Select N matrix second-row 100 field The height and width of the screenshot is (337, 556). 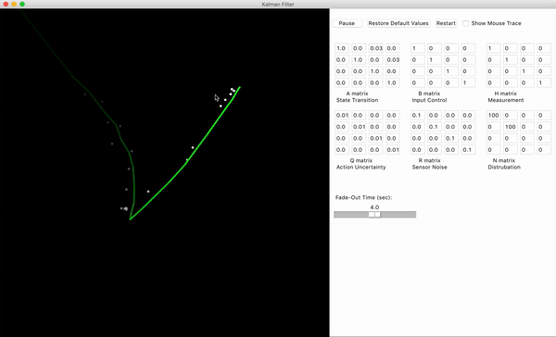pos(511,127)
